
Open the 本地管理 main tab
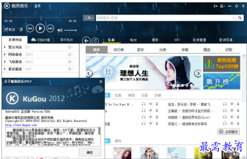(199, 40)
